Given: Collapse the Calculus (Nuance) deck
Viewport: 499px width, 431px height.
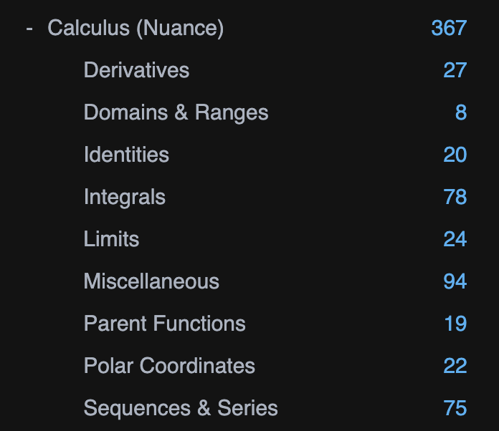Looking at the screenshot, I should (29, 29).
